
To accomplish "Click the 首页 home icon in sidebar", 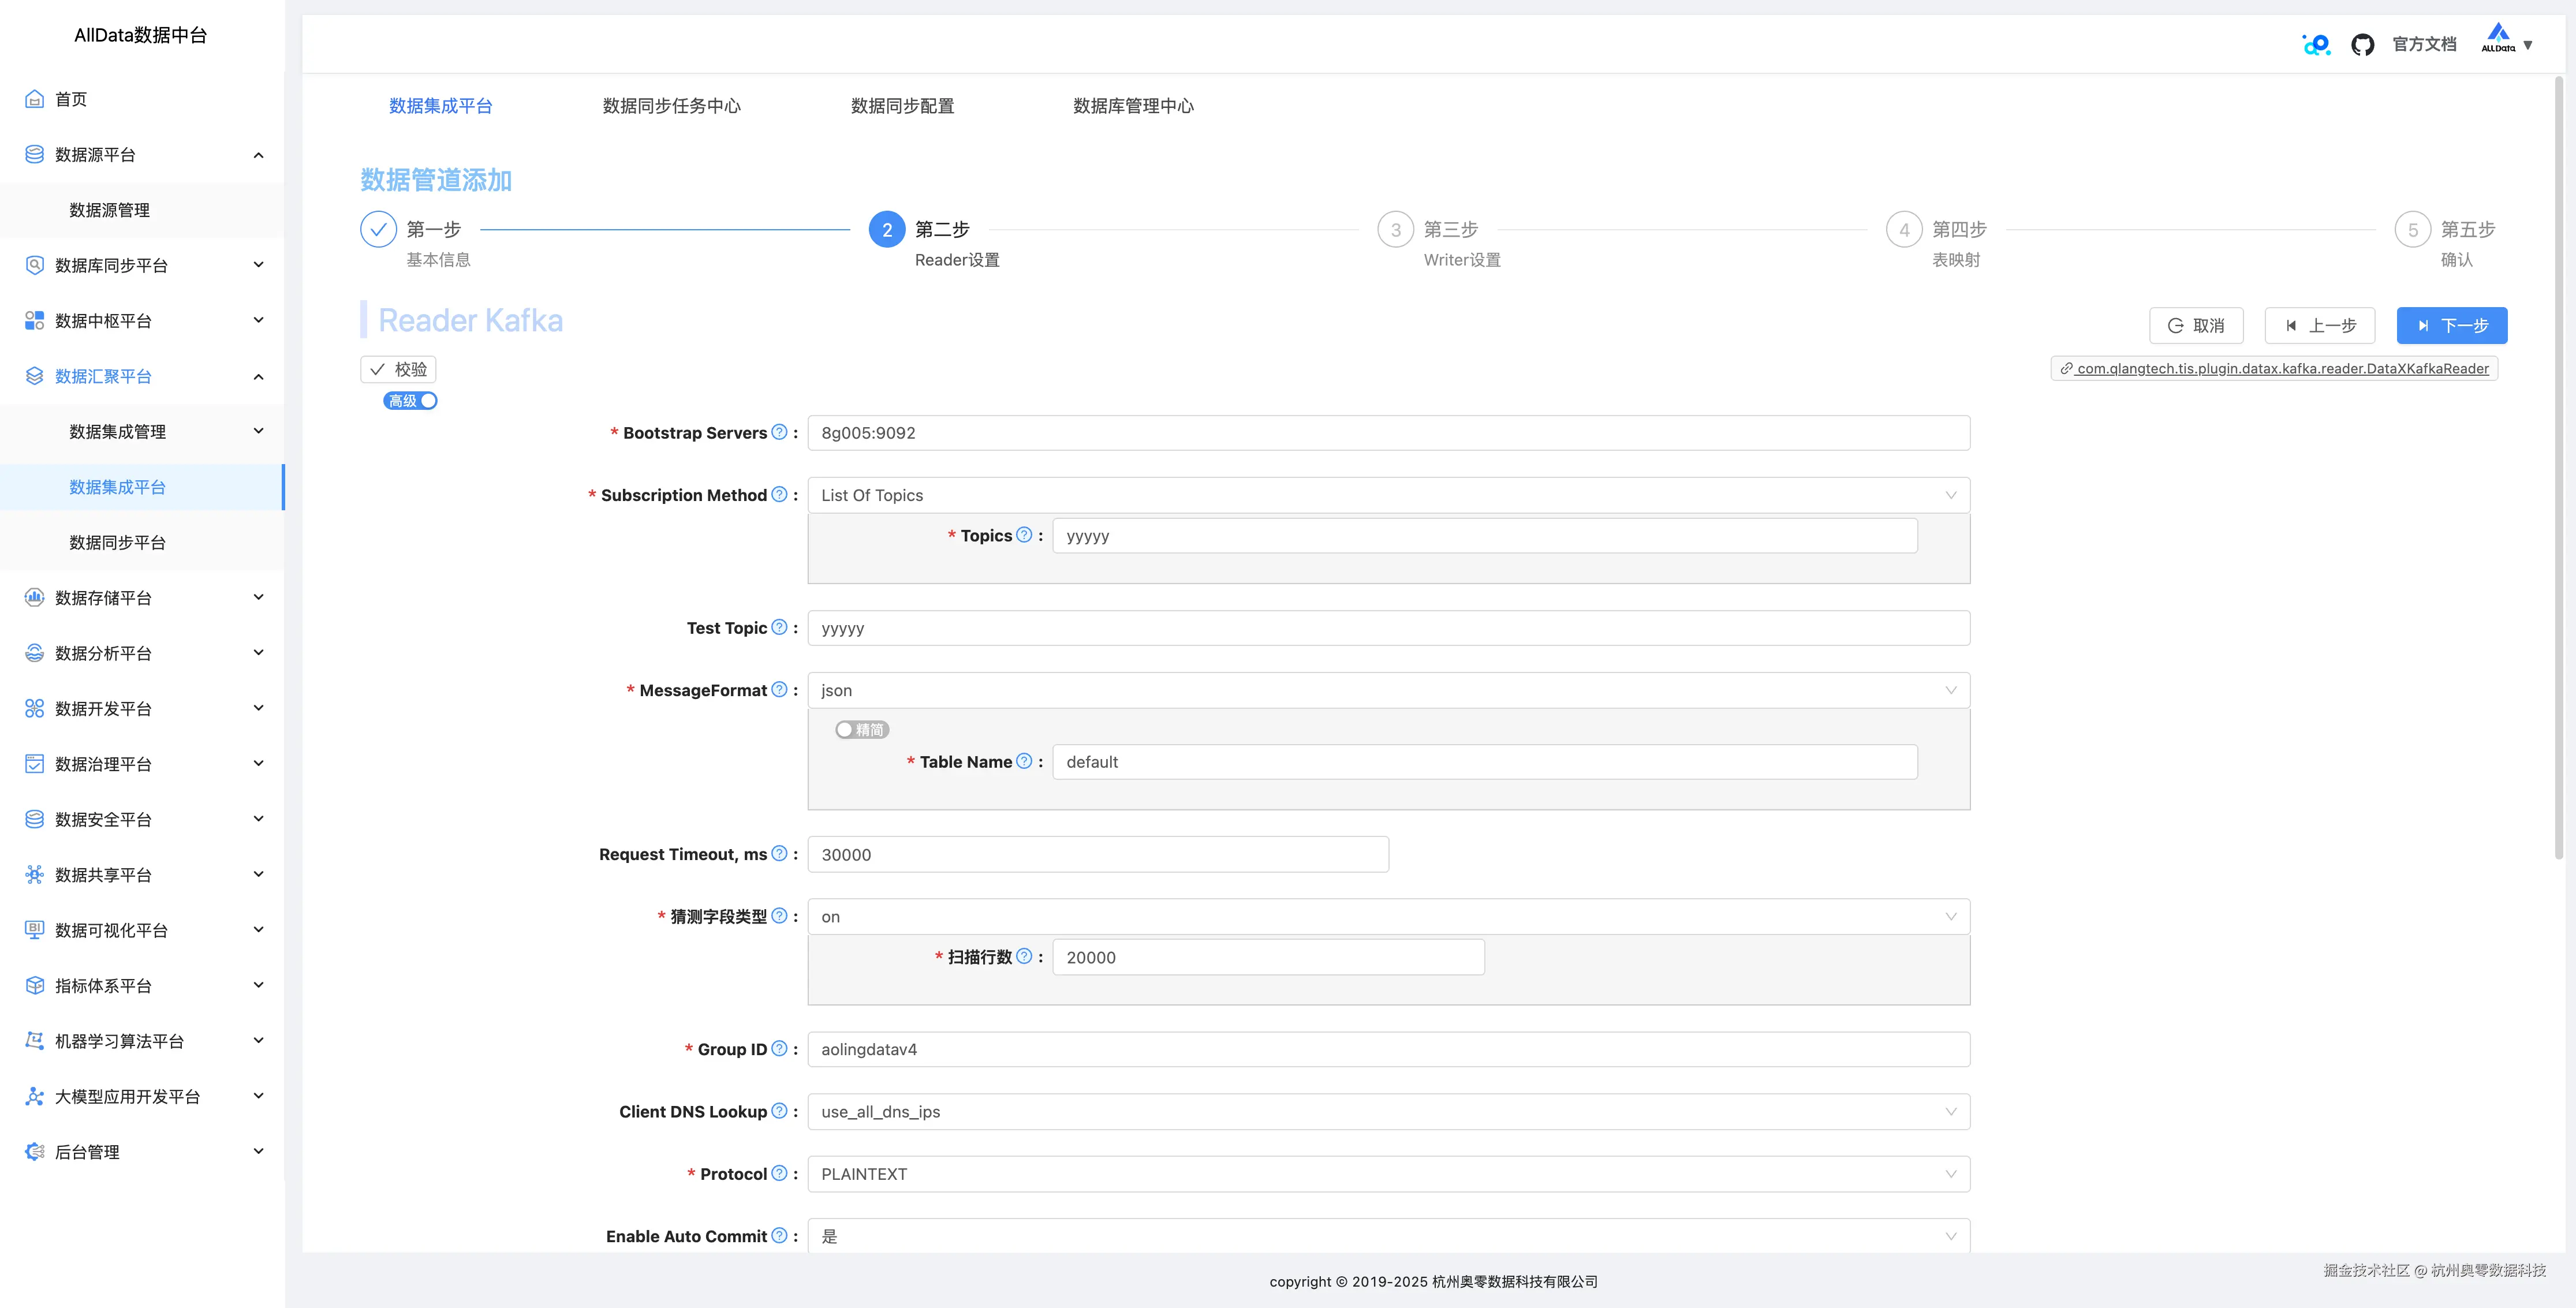I will pyautogui.click(x=34, y=99).
